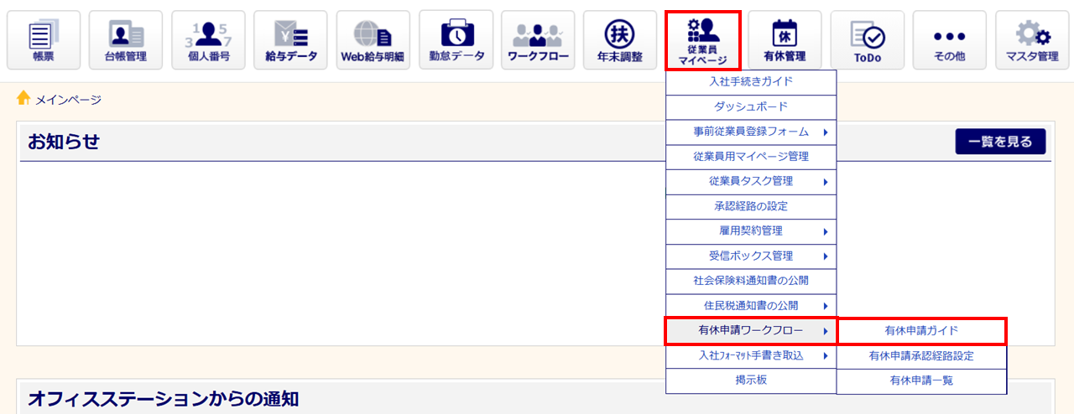1074x414 pixels.
Task: Choose 有休申請一覧 in the submenu
Action: [x=921, y=380]
